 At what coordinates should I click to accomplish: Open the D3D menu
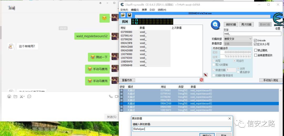(152, 10)
